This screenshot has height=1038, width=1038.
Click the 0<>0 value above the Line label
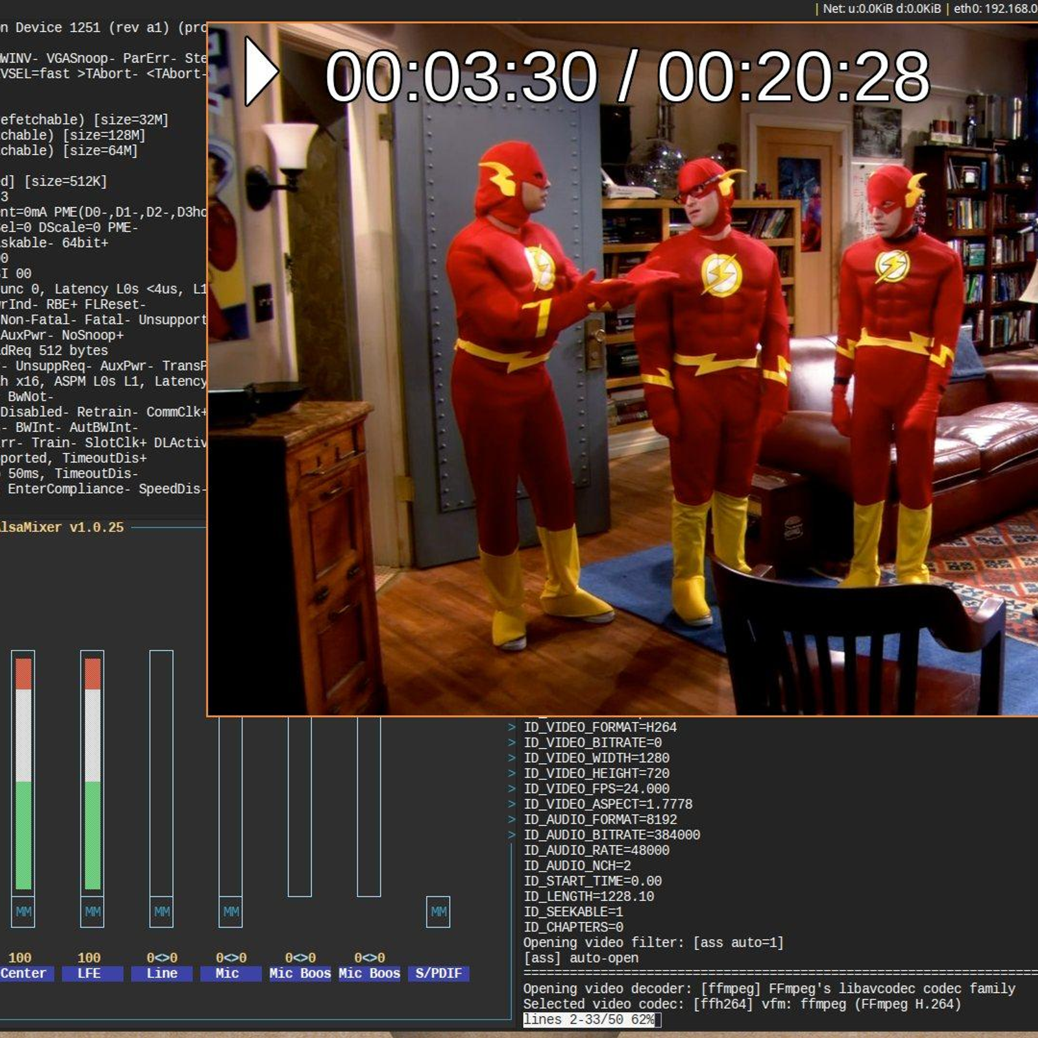[162, 958]
